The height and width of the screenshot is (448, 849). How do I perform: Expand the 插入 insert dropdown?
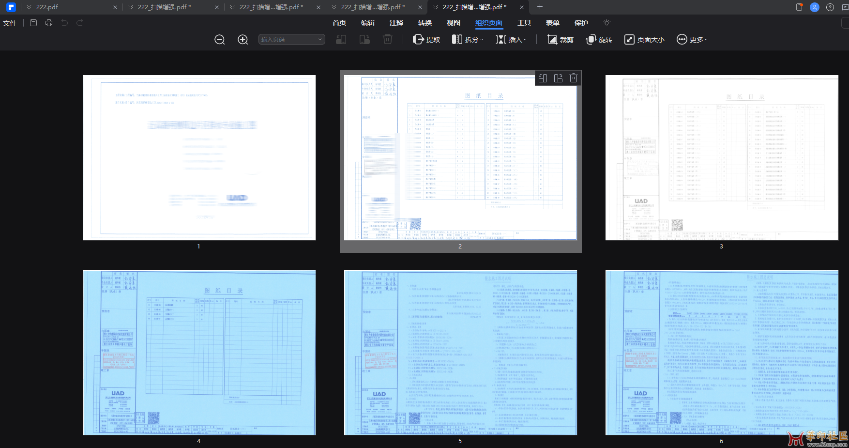(x=512, y=40)
